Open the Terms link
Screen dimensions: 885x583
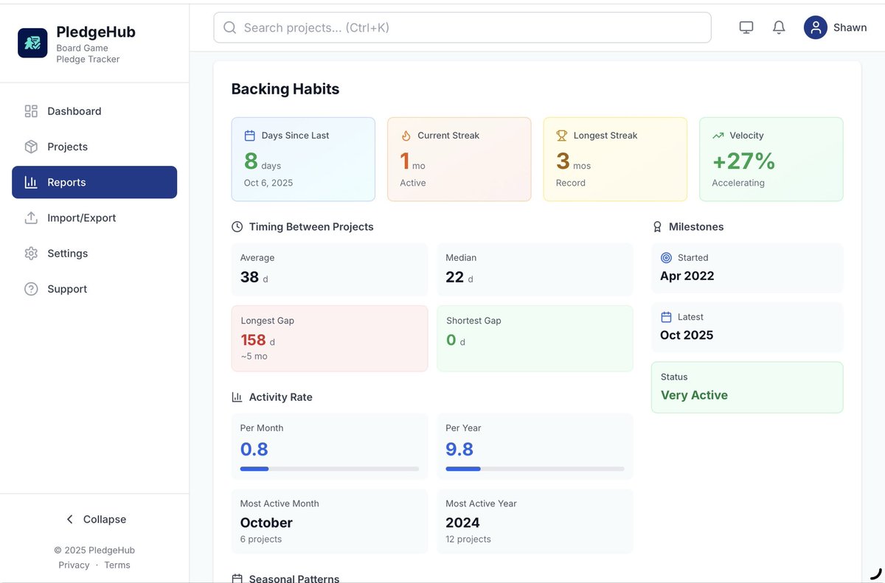coord(117,565)
